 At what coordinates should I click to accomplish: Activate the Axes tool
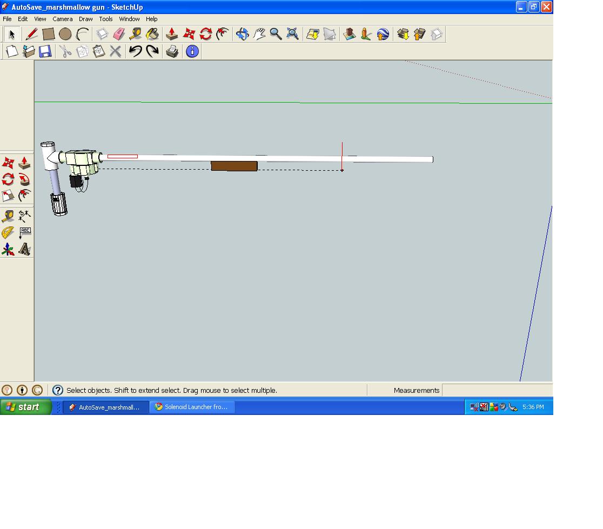click(8, 249)
